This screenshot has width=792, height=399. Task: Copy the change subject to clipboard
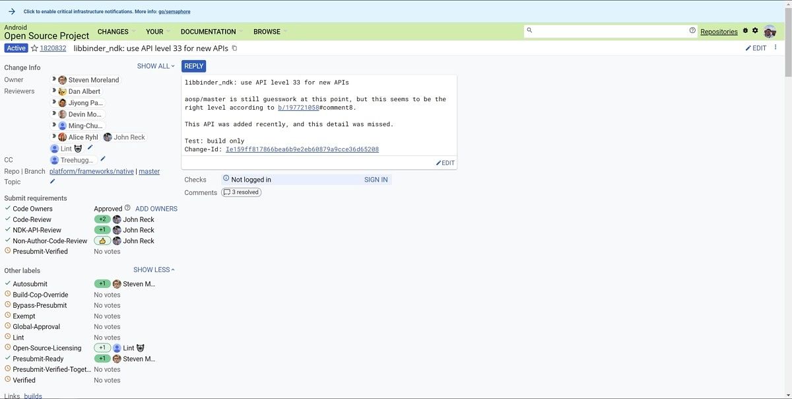pos(234,48)
